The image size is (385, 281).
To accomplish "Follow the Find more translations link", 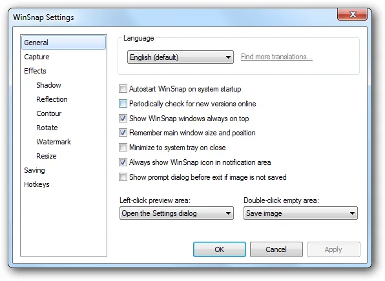I will click(276, 57).
